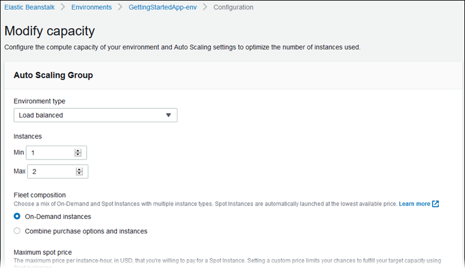465x269 pixels.
Task: Decrease Max instances using the down arrow
Action: [78, 174]
